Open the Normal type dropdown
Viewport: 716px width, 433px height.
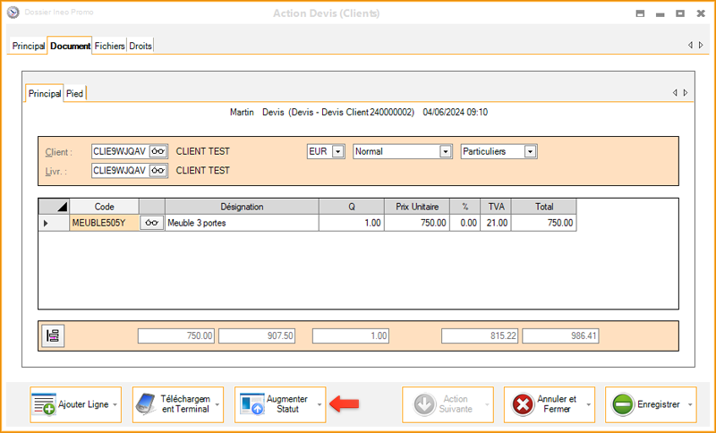click(445, 152)
